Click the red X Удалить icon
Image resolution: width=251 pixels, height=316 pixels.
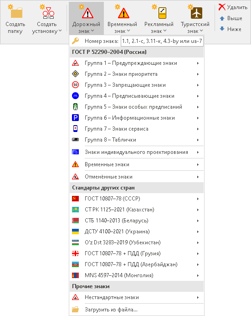(222, 7)
